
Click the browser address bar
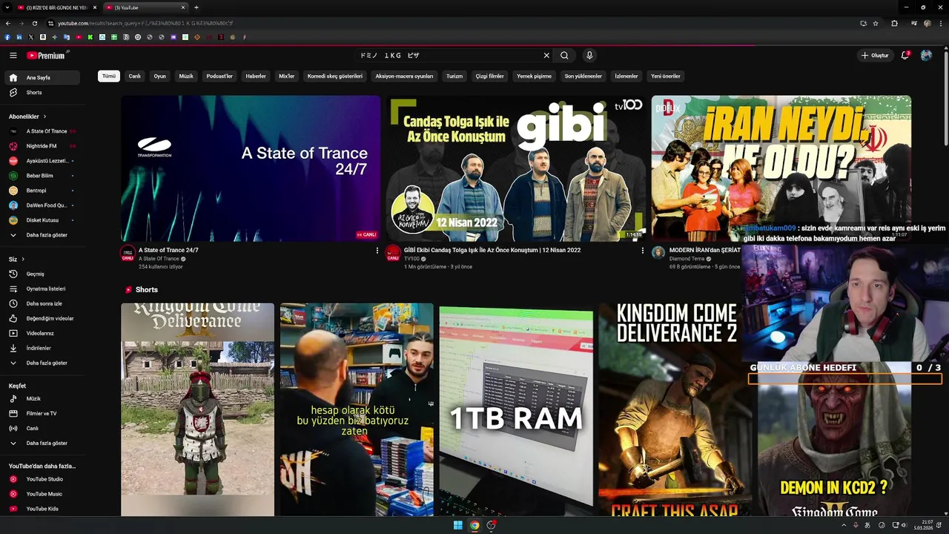tap(445, 23)
